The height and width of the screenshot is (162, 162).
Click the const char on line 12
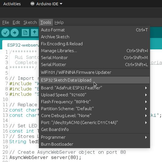pyautogui.click(x=24, y=110)
